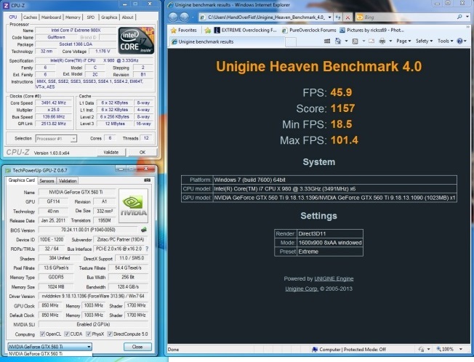Open search provider dropdown arrow
This screenshot has height=362, width=474.
point(467,17)
